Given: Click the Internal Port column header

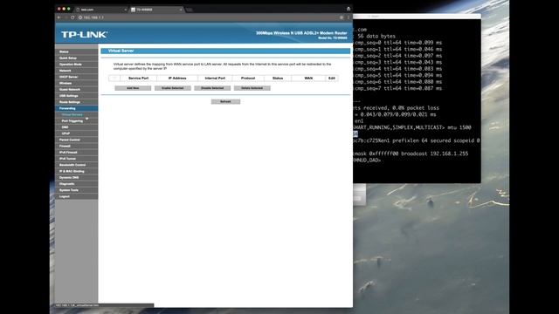Looking at the screenshot, I should [x=215, y=78].
